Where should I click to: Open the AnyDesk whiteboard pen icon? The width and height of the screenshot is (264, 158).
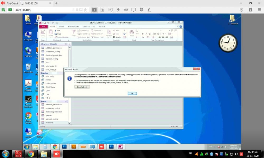149,10
